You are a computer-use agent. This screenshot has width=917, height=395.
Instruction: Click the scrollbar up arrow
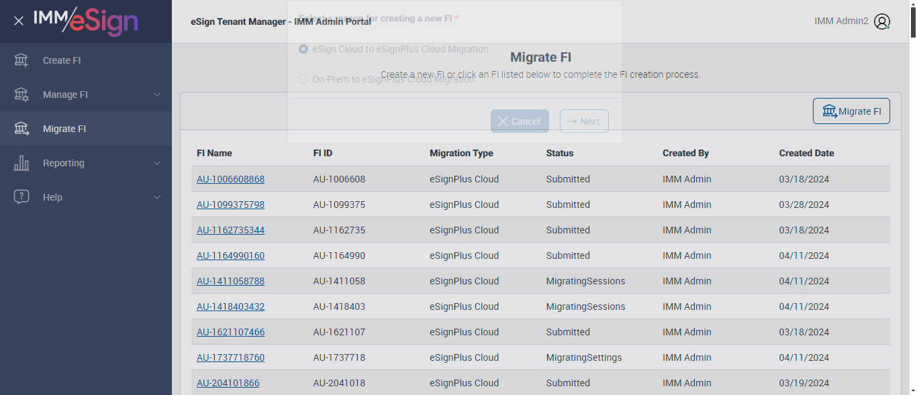tap(912, 5)
